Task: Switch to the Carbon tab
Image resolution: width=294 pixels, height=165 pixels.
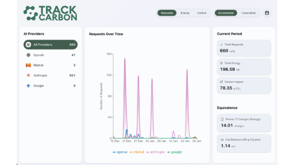Action: [202, 13]
